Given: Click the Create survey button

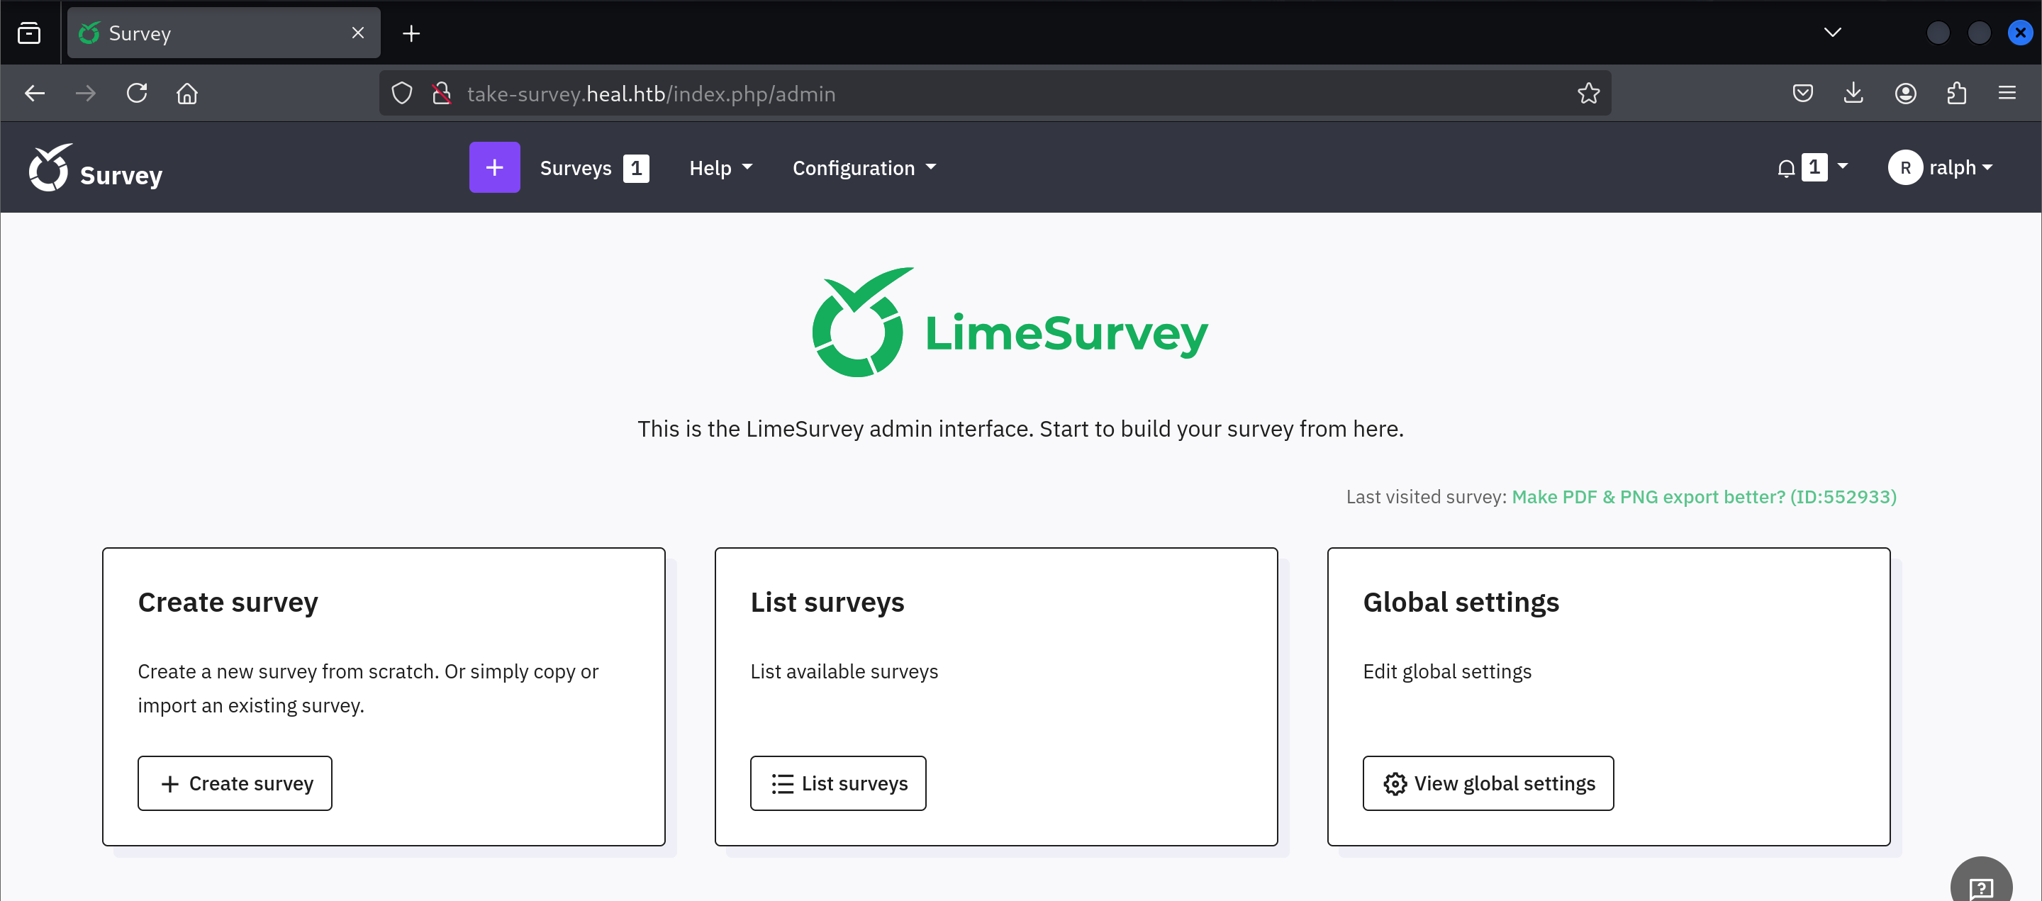Looking at the screenshot, I should pos(235,783).
